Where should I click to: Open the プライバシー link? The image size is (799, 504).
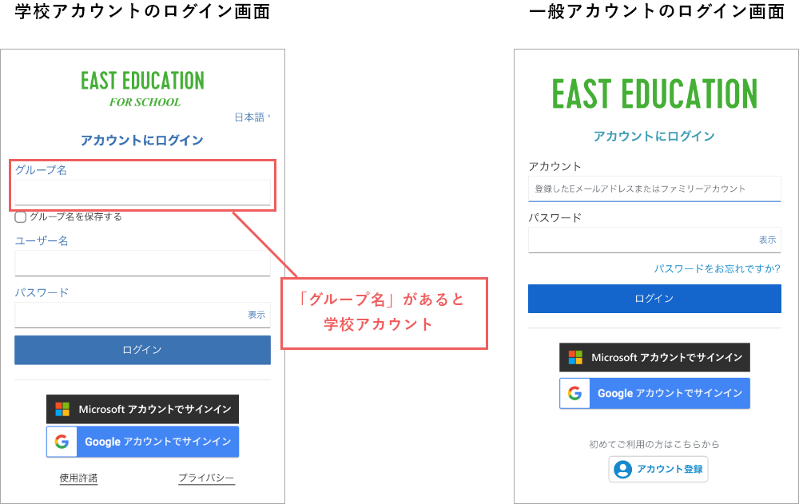pos(206,478)
